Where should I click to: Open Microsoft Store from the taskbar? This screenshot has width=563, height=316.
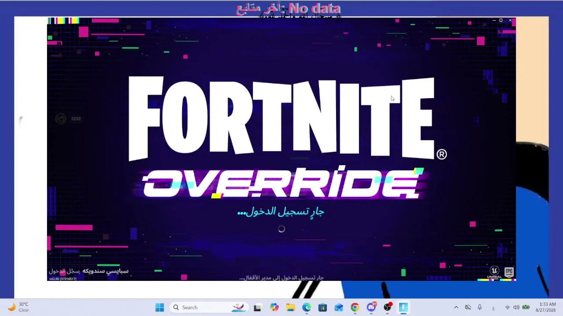click(x=323, y=308)
